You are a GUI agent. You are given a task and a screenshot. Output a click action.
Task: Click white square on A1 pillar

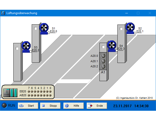tap(103, 47)
